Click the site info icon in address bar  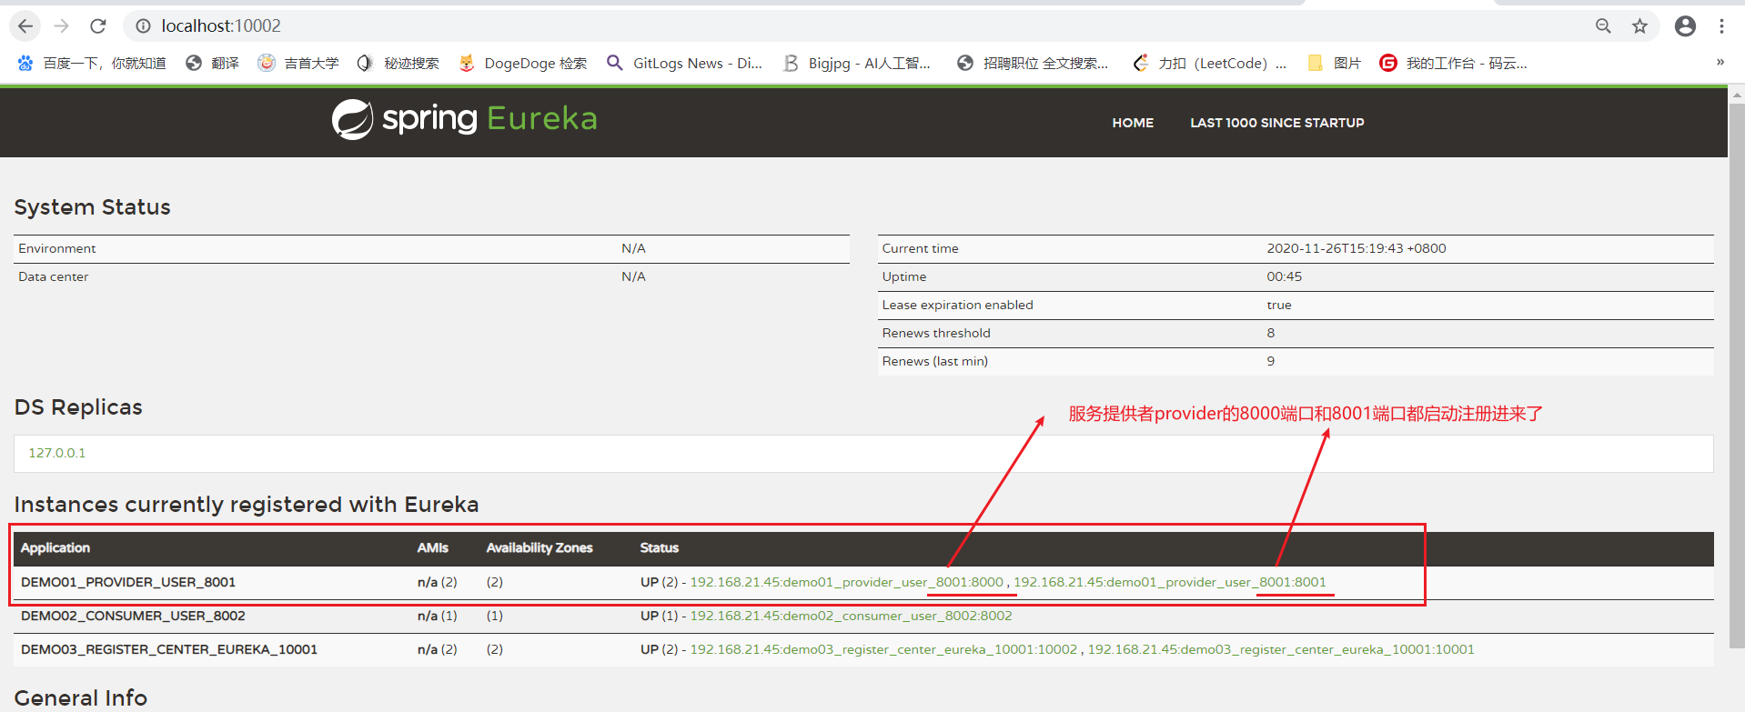point(143,26)
